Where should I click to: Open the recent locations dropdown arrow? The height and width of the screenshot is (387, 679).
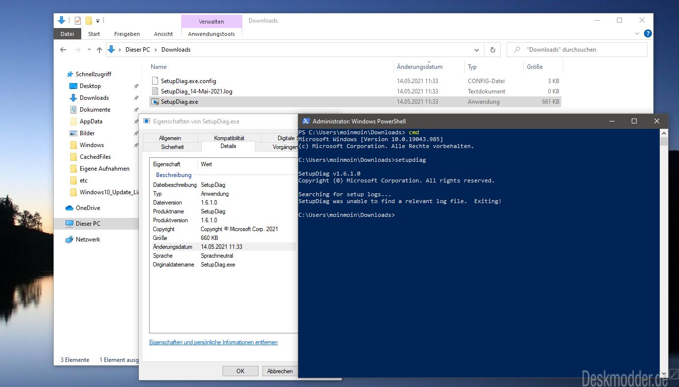coord(89,50)
